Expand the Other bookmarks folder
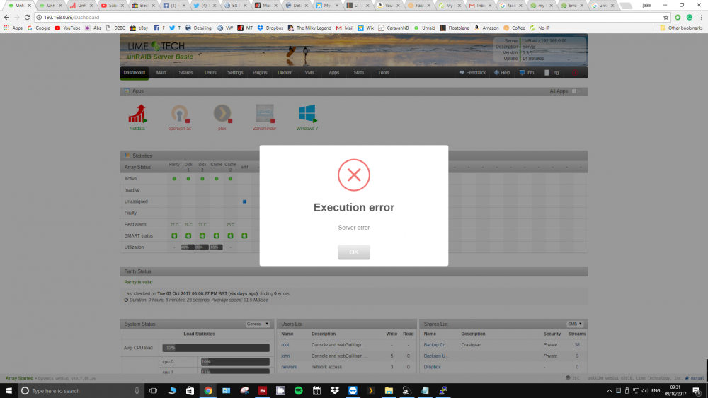This screenshot has height=398, width=708. pos(681,28)
